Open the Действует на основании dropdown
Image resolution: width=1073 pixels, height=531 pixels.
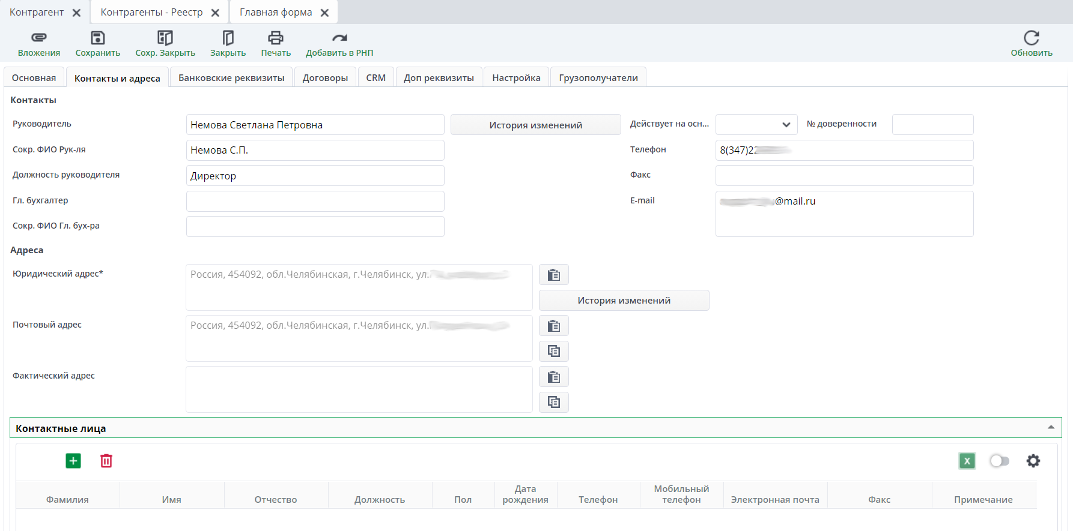coord(756,125)
